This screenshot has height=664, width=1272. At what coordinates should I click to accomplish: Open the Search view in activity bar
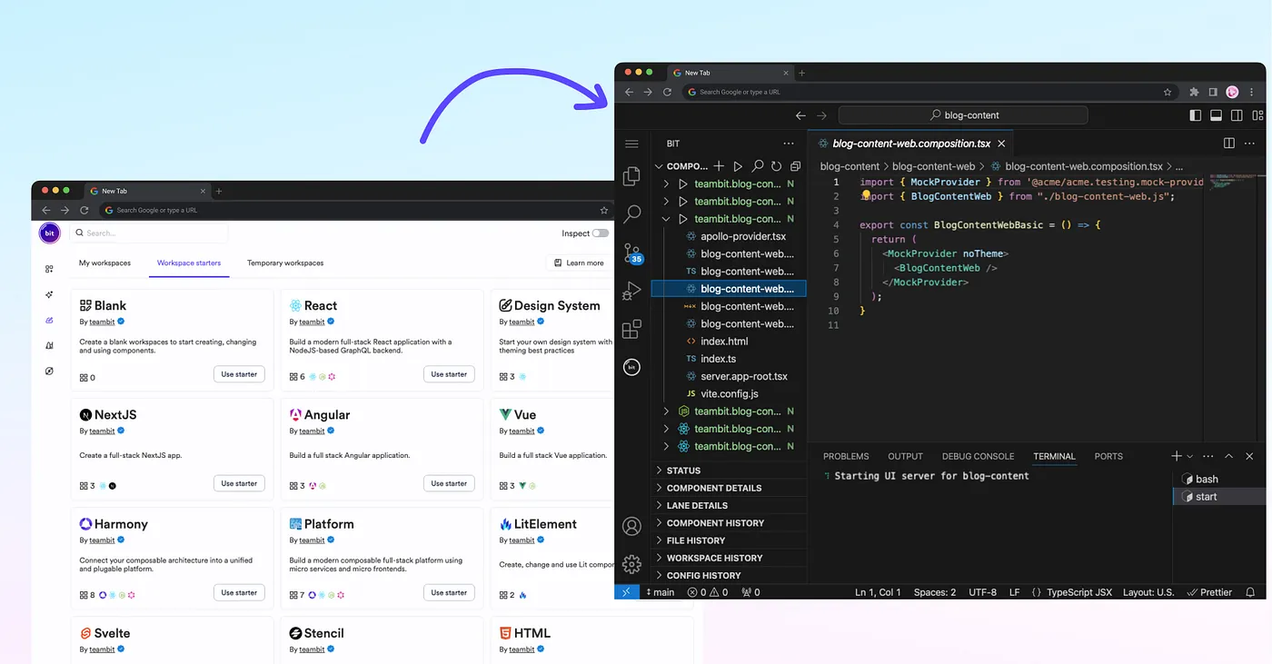(632, 214)
